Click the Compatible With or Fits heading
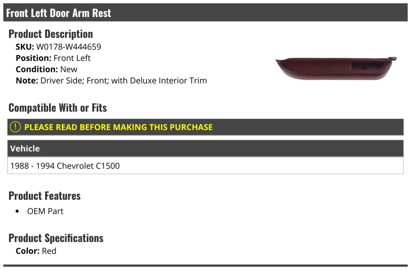 (58, 108)
